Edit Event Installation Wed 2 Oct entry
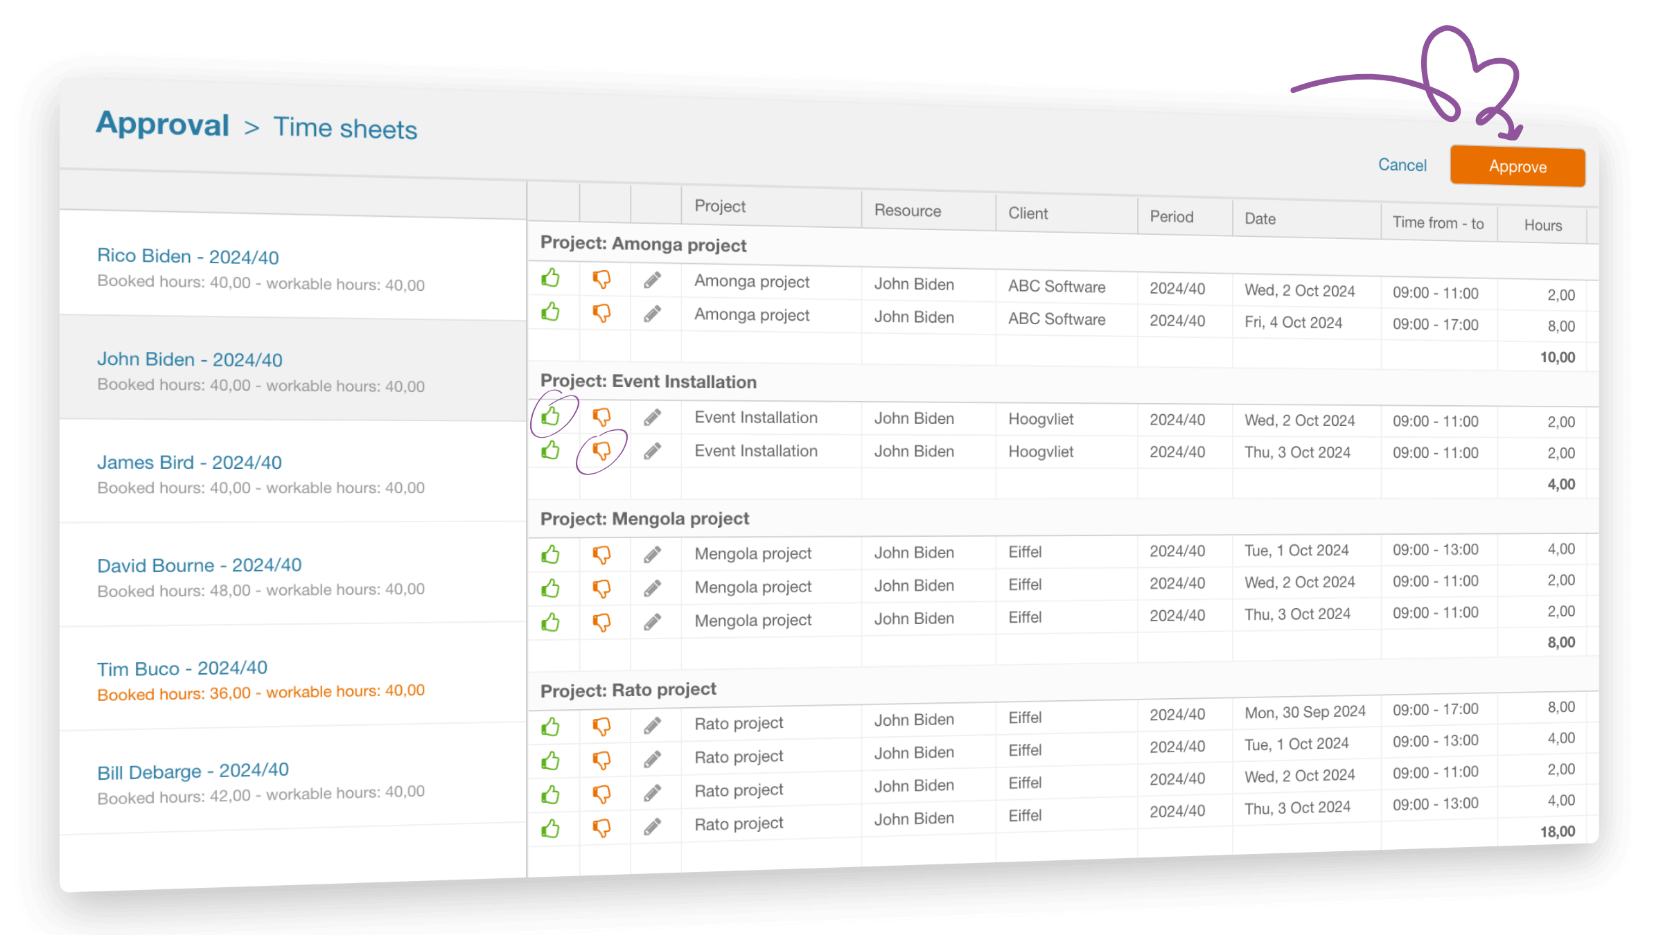 [652, 417]
